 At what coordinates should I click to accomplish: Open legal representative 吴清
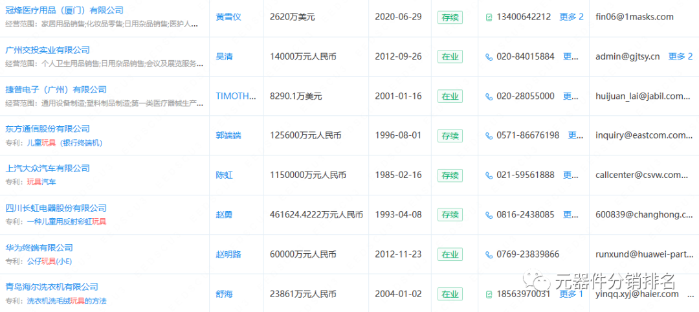point(224,56)
